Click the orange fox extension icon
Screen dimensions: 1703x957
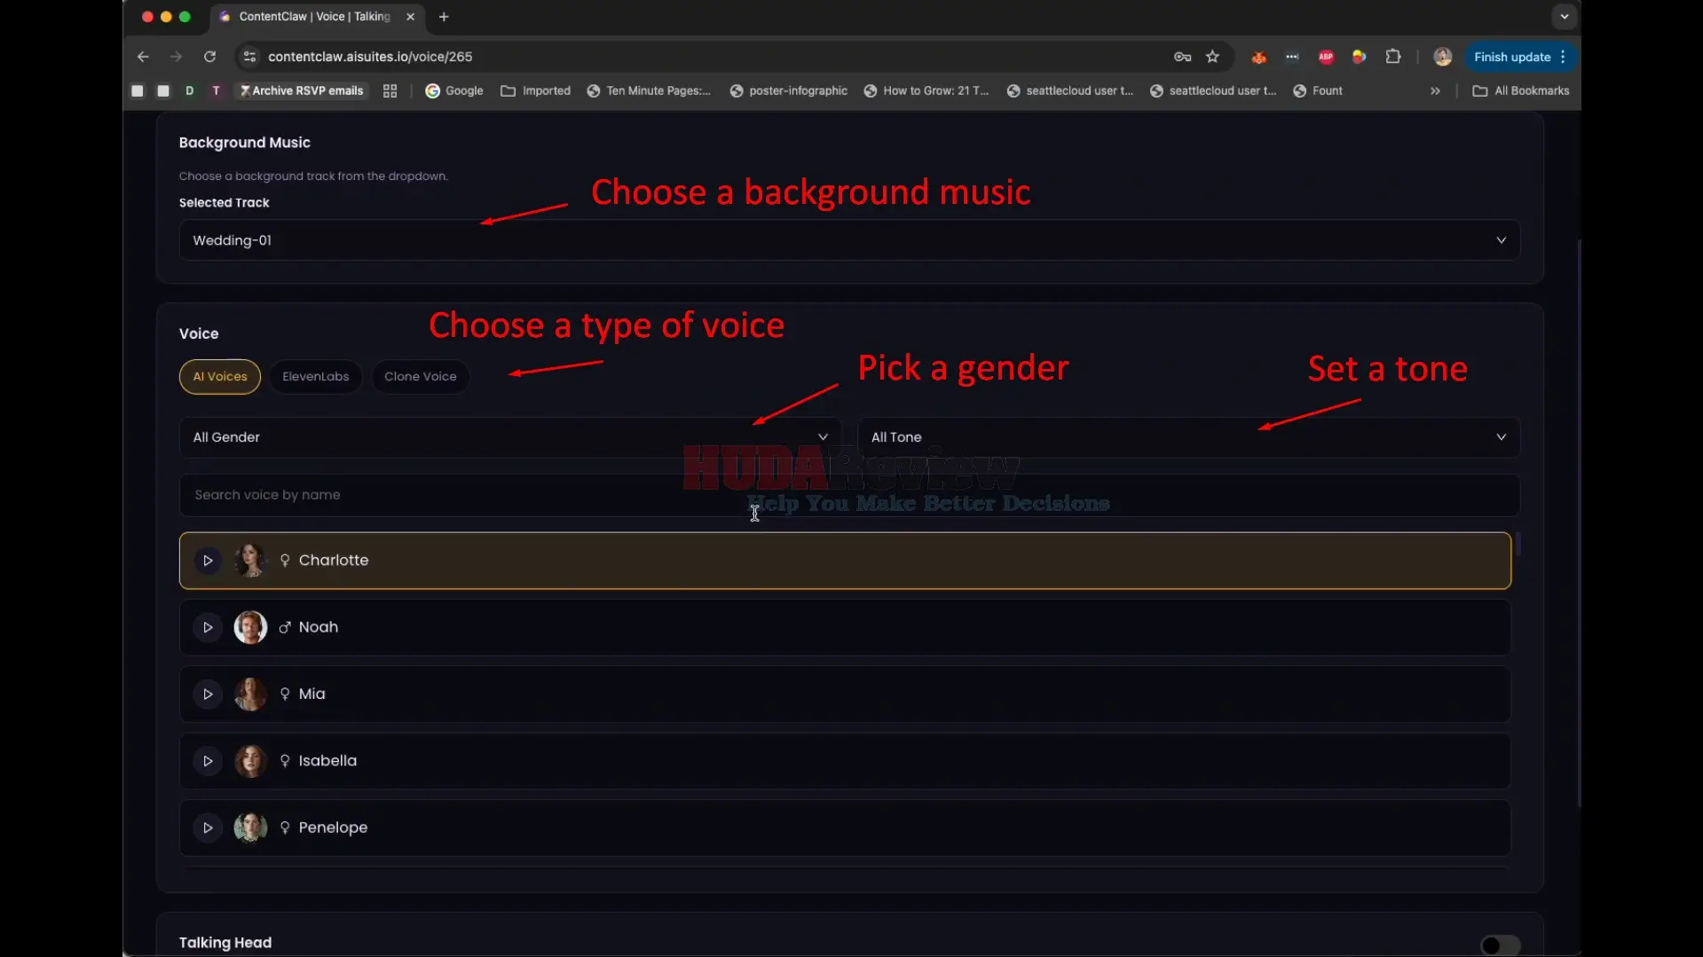coord(1258,57)
